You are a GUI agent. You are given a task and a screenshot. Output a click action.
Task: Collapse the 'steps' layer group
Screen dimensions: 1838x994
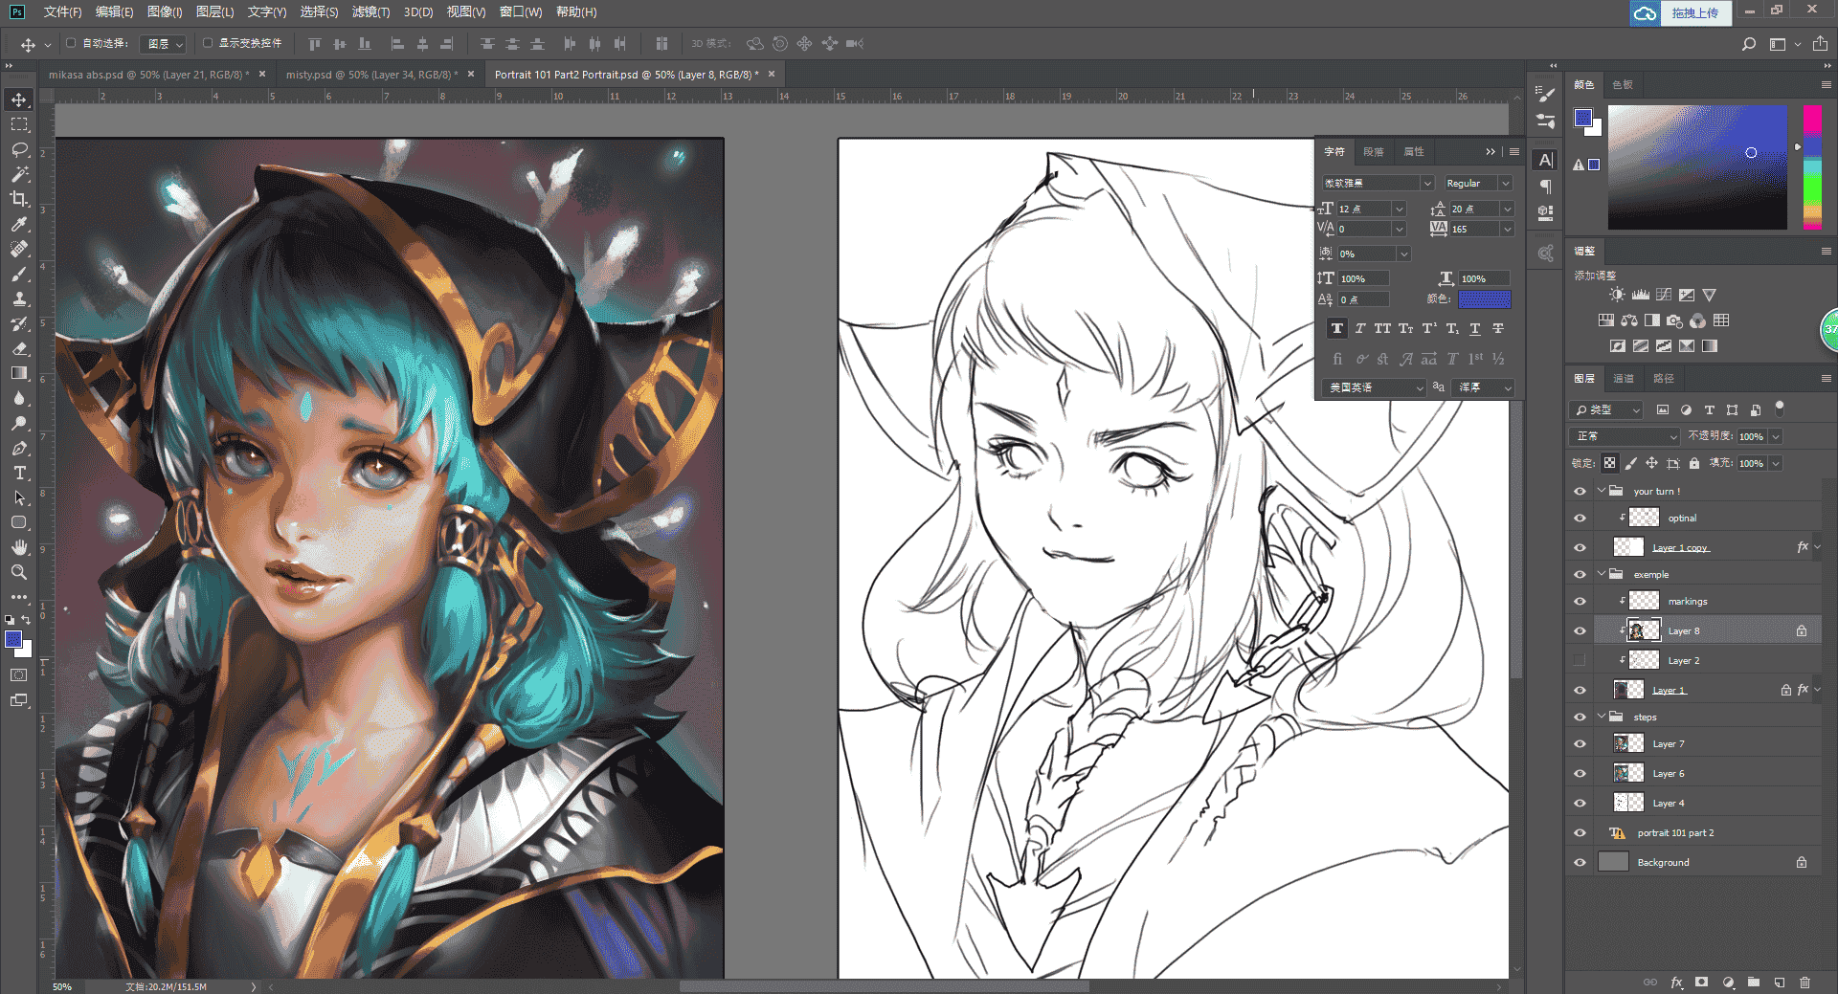(x=1601, y=717)
